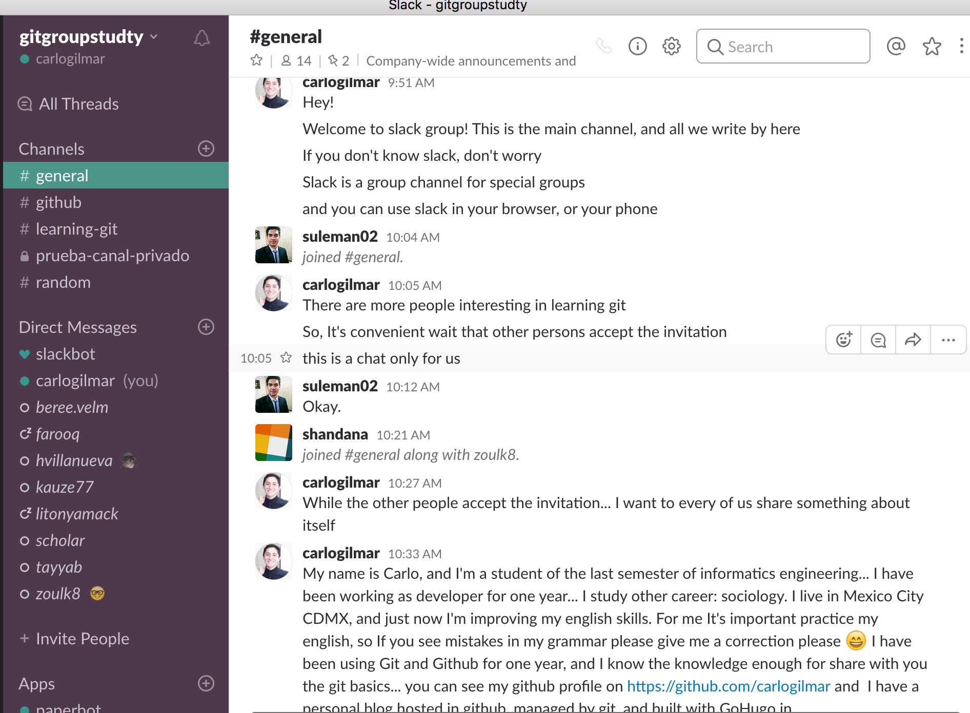Open mentions with the @ icon
The width and height of the screenshot is (970, 713).
tap(896, 46)
